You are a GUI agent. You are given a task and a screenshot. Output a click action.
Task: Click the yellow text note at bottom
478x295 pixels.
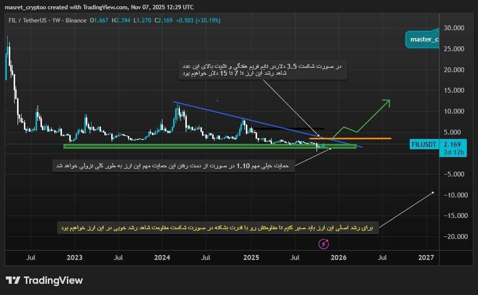[216, 228]
